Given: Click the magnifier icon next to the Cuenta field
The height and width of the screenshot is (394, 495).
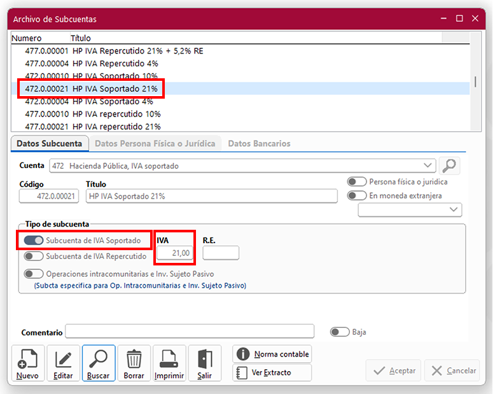Looking at the screenshot, I should (449, 166).
